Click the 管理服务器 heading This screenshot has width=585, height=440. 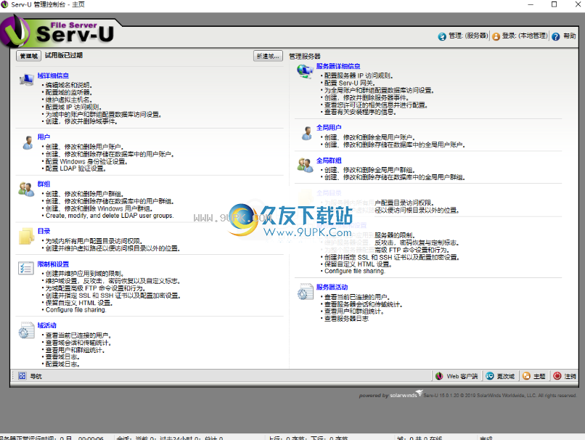305,57
